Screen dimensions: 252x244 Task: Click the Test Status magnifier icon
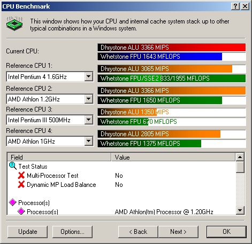(13, 166)
